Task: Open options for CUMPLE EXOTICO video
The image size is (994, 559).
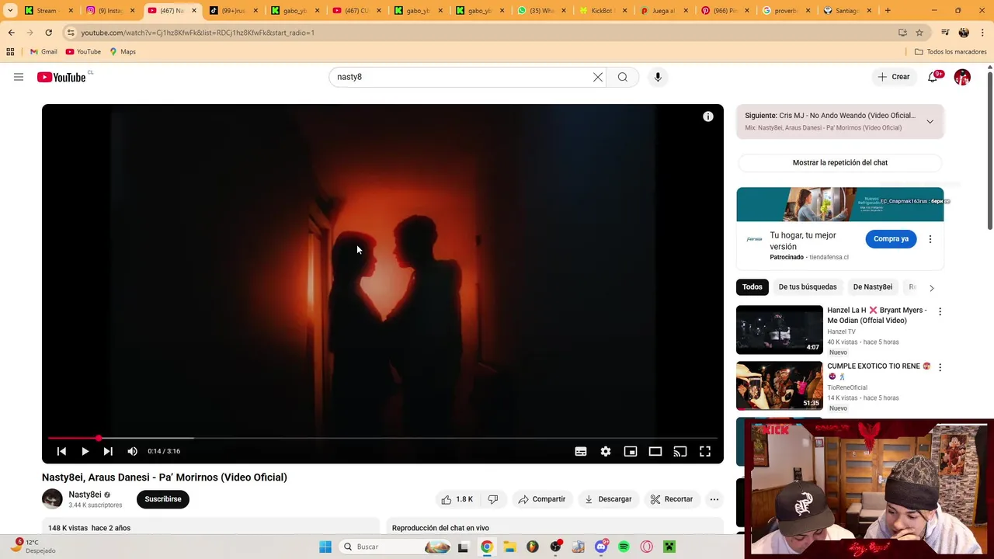Action: tap(940, 367)
